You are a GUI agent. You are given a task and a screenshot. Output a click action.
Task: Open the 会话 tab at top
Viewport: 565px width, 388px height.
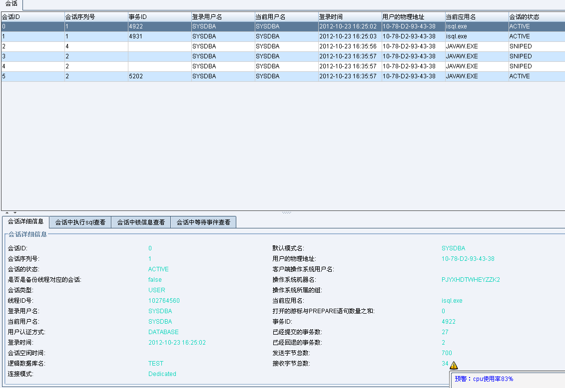click(11, 4)
